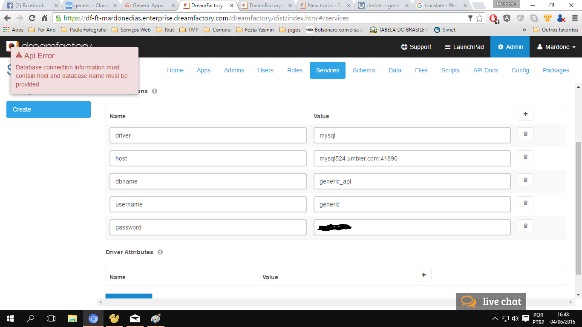This screenshot has height=327, width=582.
Task: Open the API Docs section
Action: 486,70
